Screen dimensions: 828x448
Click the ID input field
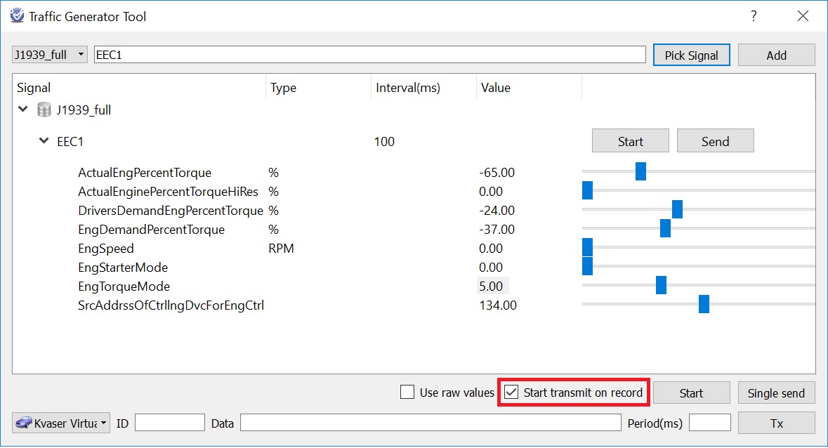(x=169, y=423)
